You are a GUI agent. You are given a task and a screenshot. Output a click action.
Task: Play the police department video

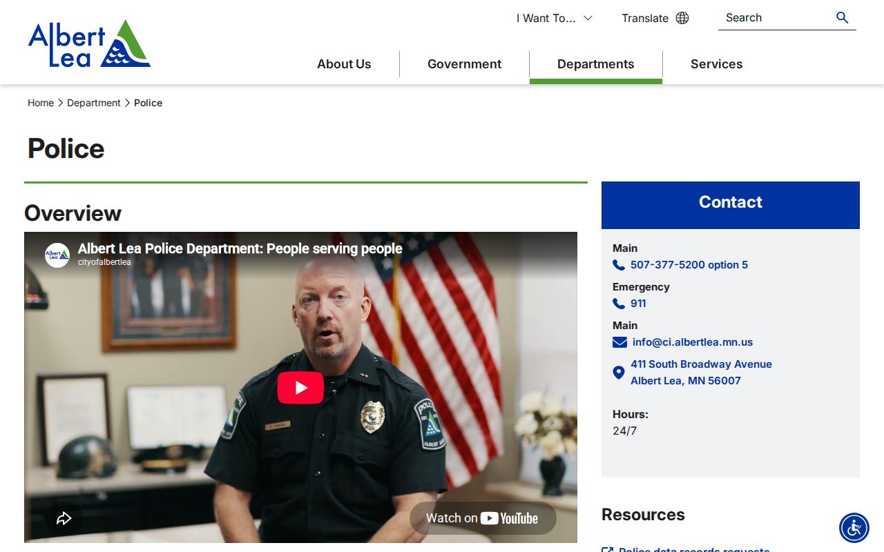coord(300,388)
